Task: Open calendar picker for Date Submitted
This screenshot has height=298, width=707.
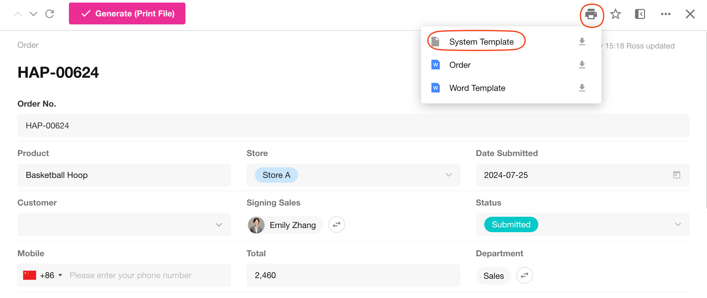Action: [676, 175]
